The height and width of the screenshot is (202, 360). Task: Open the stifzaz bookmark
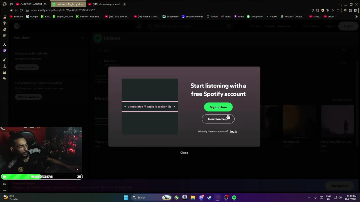[x=315, y=17]
